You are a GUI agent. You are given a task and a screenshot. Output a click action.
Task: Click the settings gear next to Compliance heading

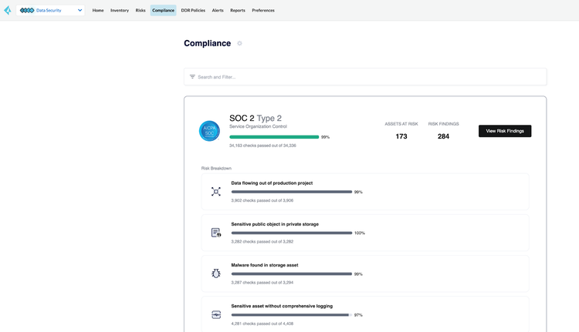click(239, 43)
